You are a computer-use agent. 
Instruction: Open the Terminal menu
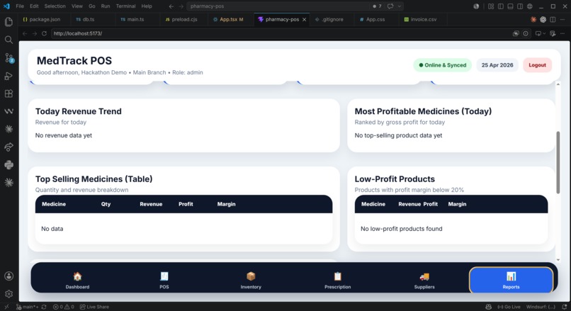pyautogui.click(x=125, y=6)
